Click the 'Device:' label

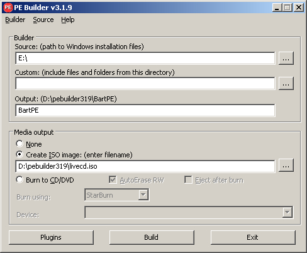[28, 215]
